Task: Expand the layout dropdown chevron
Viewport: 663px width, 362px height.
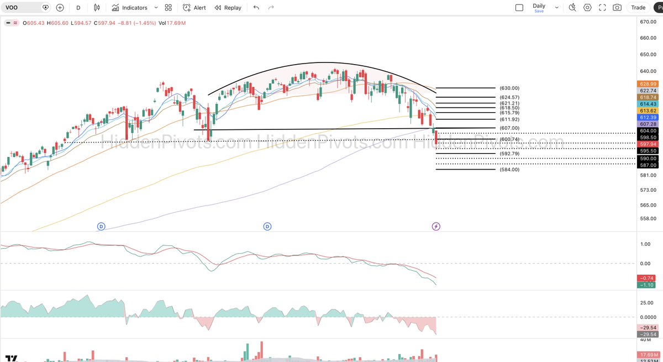Action: pyautogui.click(x=556, y=8)
